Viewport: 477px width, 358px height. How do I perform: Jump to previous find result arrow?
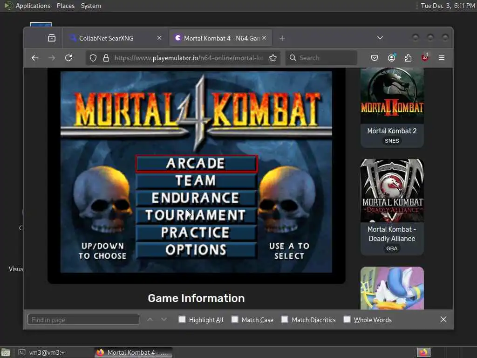pyautogui.click(x=150, y=320)
